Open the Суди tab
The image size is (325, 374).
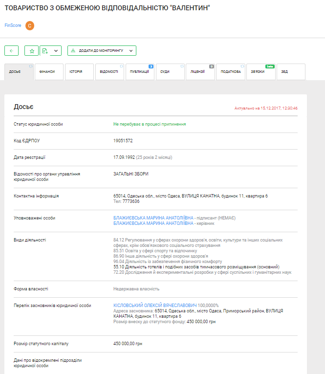[165, 72]
